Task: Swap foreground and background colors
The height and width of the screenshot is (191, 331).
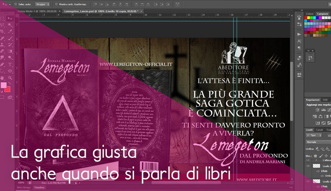Action: 9,83
